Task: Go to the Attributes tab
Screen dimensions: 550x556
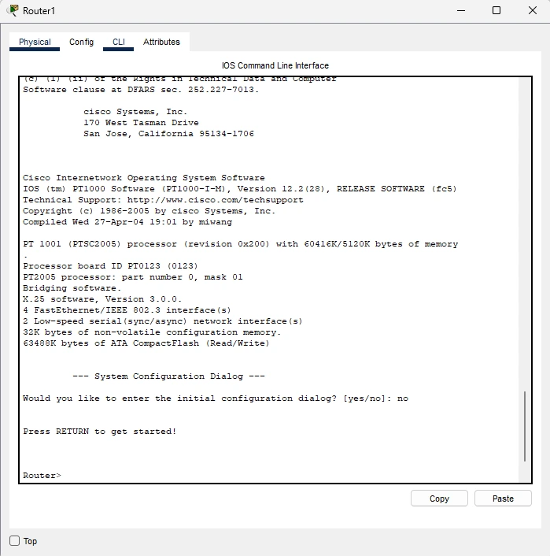Action: tap(161, 42)
